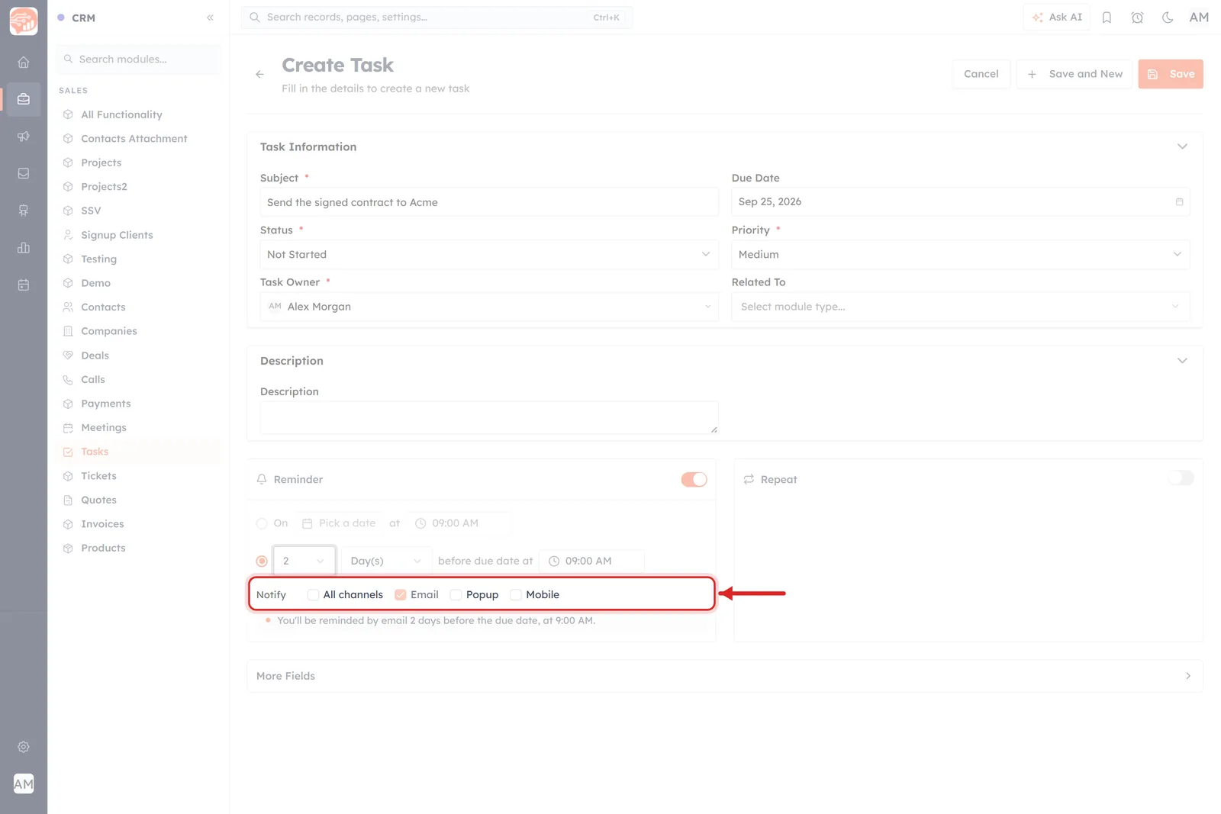
Task: Click the back arrow beside Create Task
Action: (259, 74)
